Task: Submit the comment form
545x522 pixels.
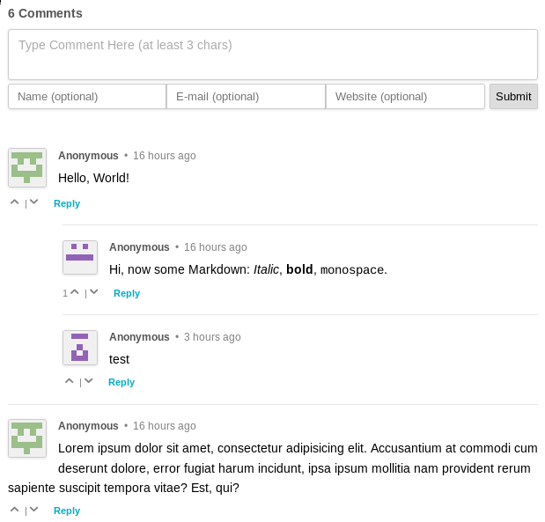Action: 513,96
